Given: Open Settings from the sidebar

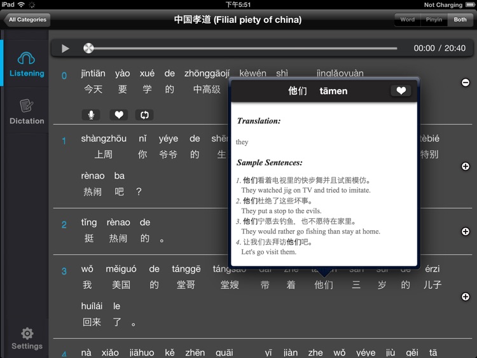Looking at the screenshot, I should pos(27,338).
